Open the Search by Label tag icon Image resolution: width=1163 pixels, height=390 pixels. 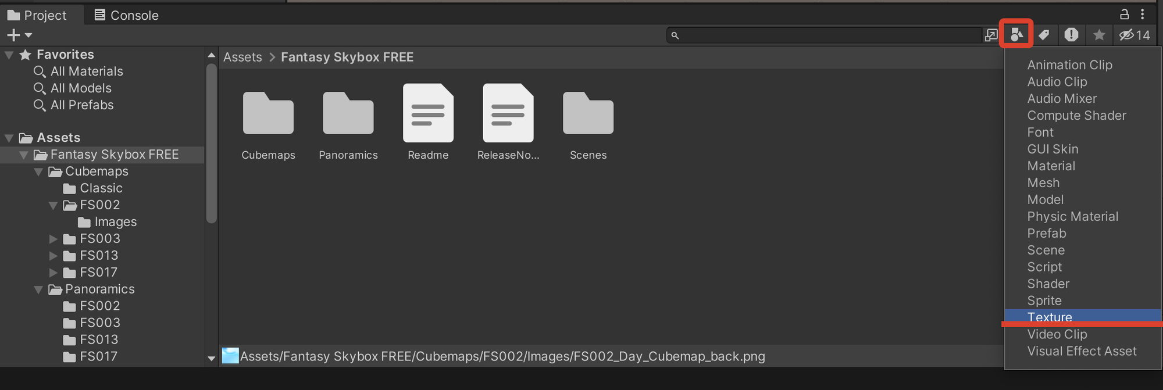click(1044, 35)
